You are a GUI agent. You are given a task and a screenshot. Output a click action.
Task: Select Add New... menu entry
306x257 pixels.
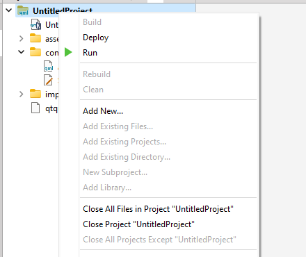[x=103, y=111]
